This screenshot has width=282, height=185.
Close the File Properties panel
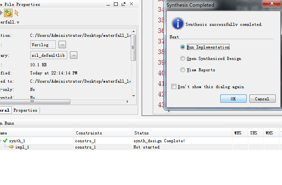[x=132, y=4]
